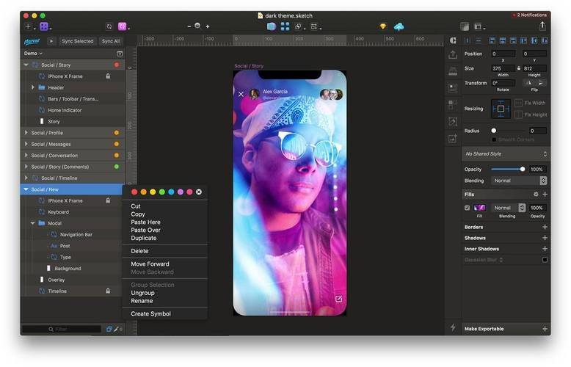Click Make Exportable plus button
The height and width of the screenshot is (367, 571).
click(x=545, y=329)
